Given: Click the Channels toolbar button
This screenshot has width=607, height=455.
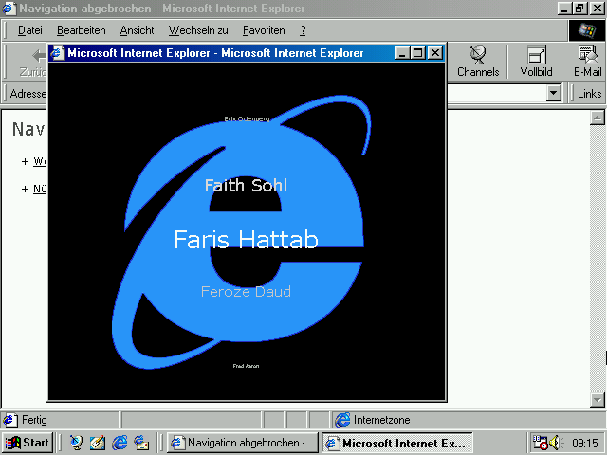Looking at the screenshot, I should pos(478,62).
